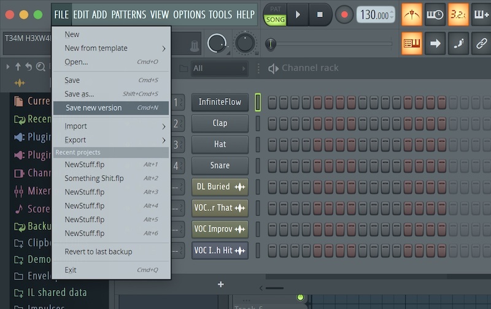Toggle the first step of Clap channel
The height and width of the screenshot is (309, 491).
pos(273,123)
